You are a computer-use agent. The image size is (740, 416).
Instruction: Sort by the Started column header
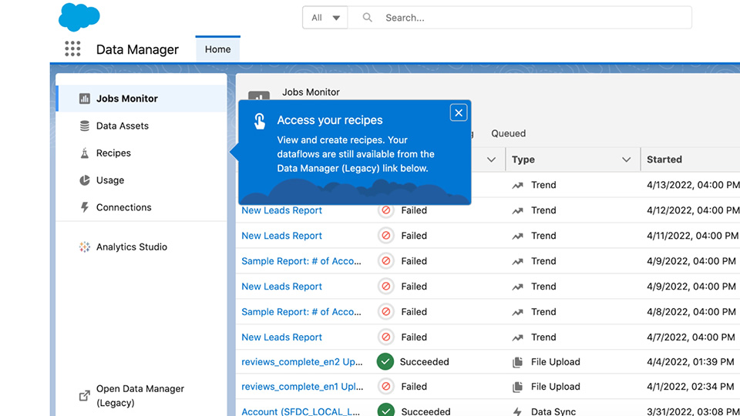[664, 159]
